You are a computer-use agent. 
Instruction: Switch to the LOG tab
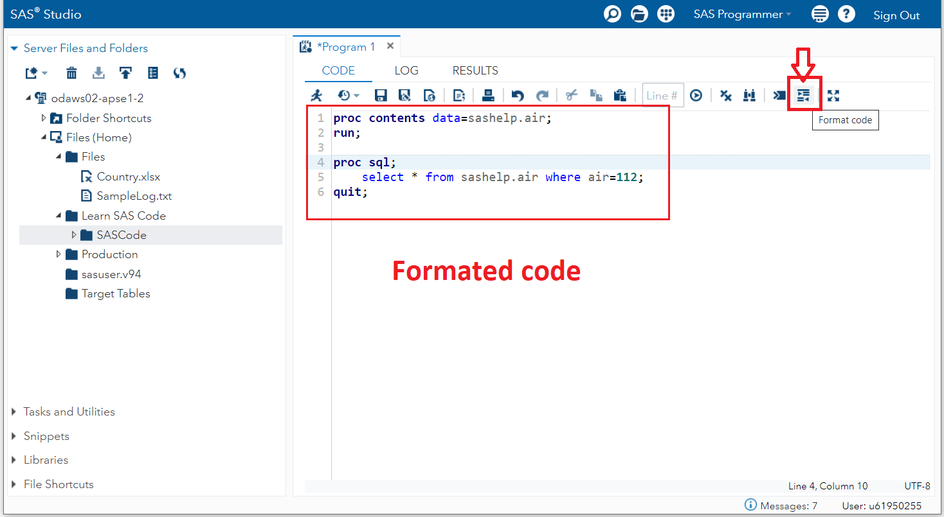pyautogui.click(x=406, y=71)
